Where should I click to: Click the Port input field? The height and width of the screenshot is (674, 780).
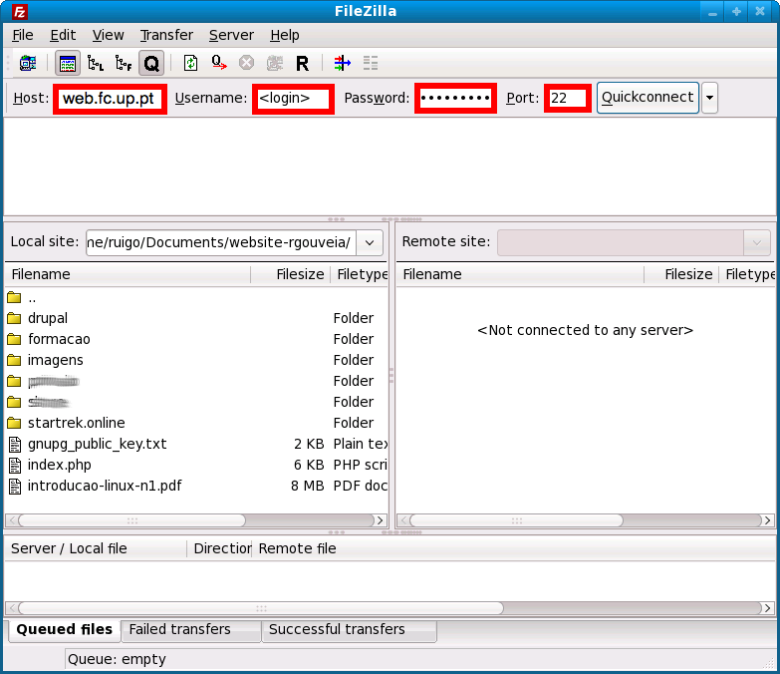567,99
